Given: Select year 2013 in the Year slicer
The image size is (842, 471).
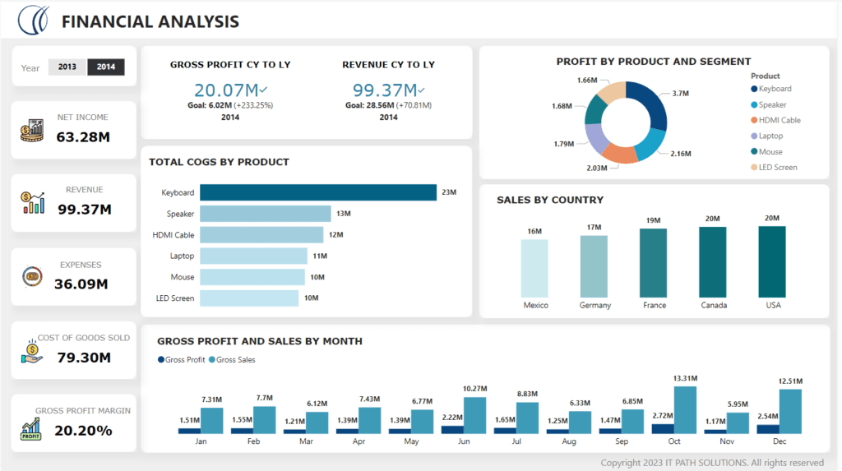Looking at the screenshot, I should click(67, 67).
